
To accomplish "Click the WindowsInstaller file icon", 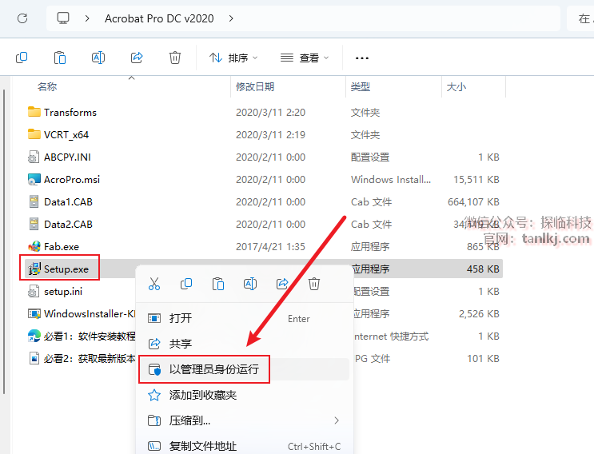I will 34,313.
